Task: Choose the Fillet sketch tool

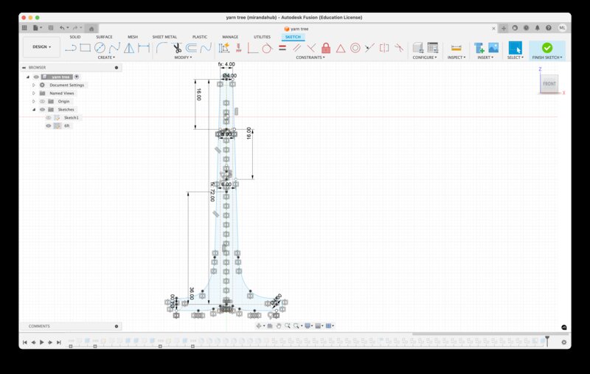Action: 162,48
